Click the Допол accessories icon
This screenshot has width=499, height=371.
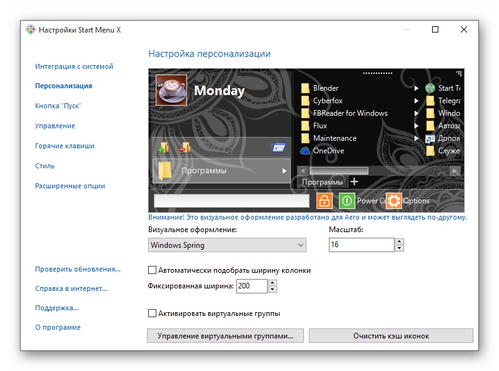coord(430,138)
